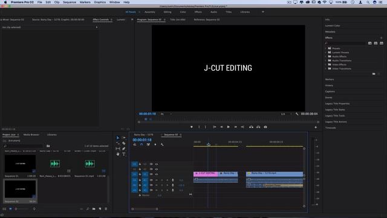The image size is (387, 218).
Task: Click the Extract button
Action: (258, 127)
